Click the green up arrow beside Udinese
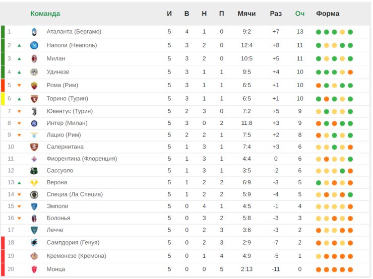 click(x=19, y=72)
